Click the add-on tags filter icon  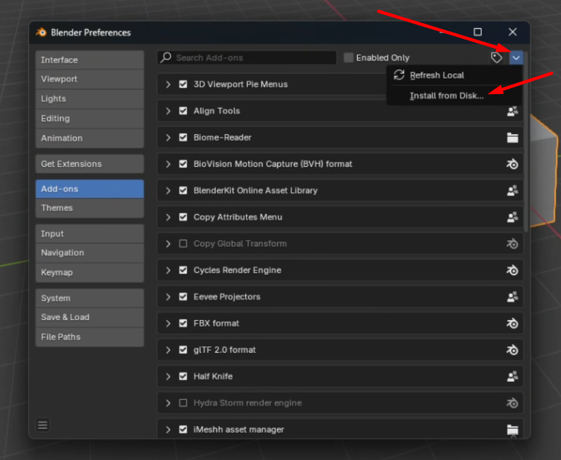tap(496, 57)
